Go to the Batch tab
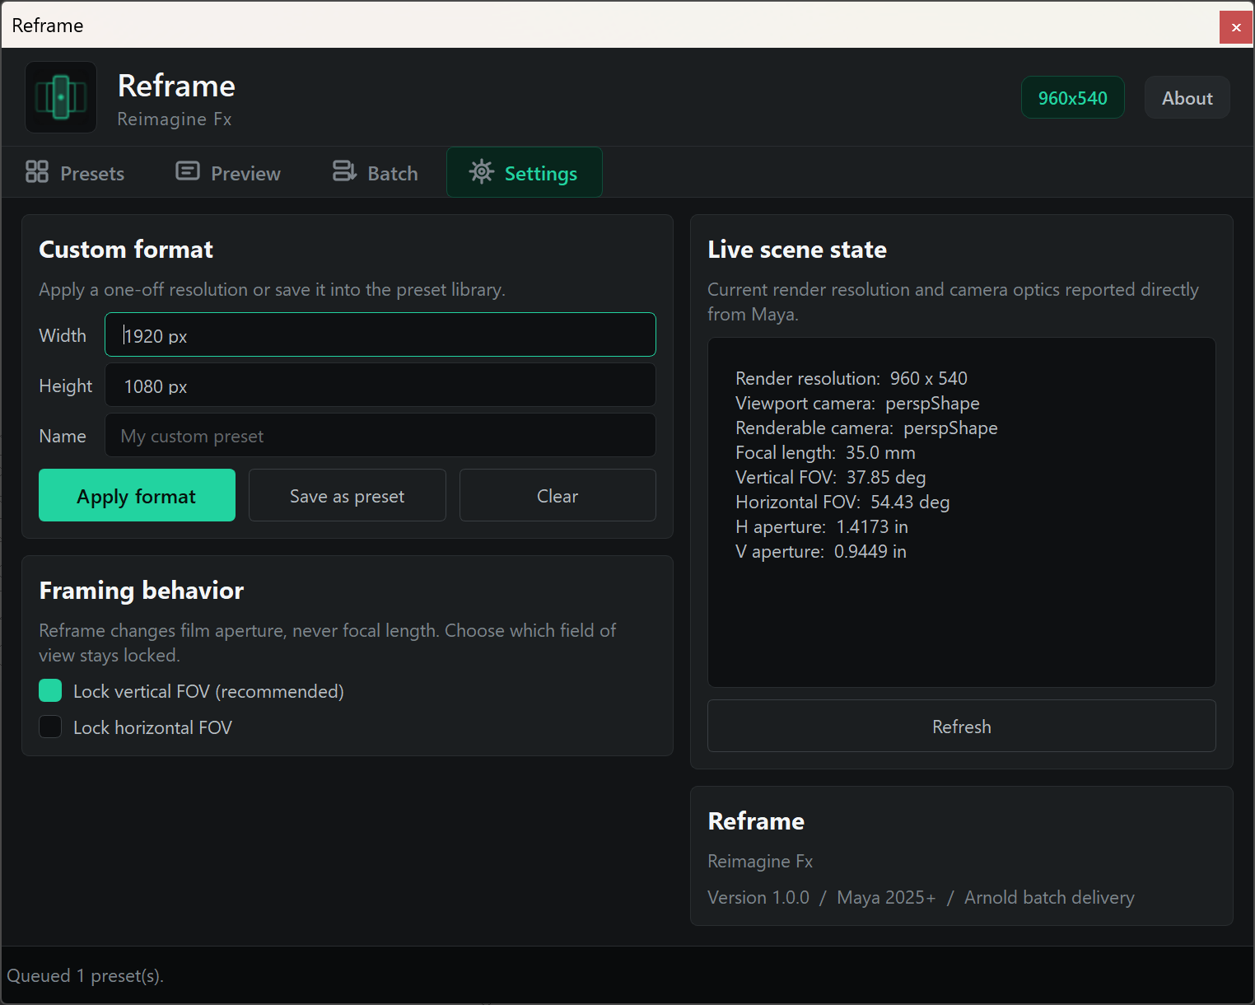Viewport: 1255px width, 1005px height. [376, 172]
